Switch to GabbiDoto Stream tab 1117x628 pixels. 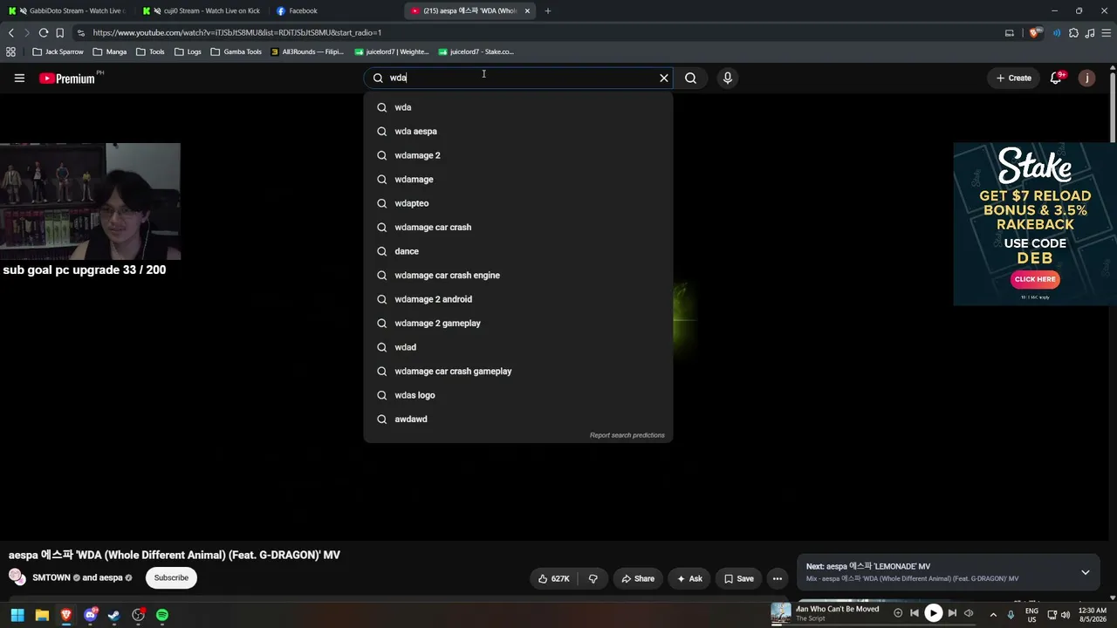pos(67,10)
